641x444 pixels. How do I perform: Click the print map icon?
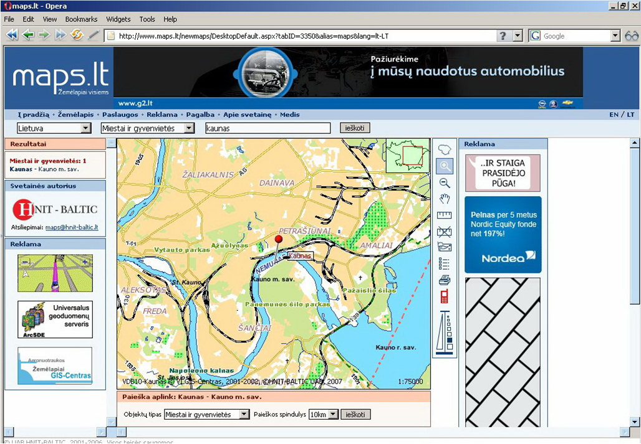point(445,280)
